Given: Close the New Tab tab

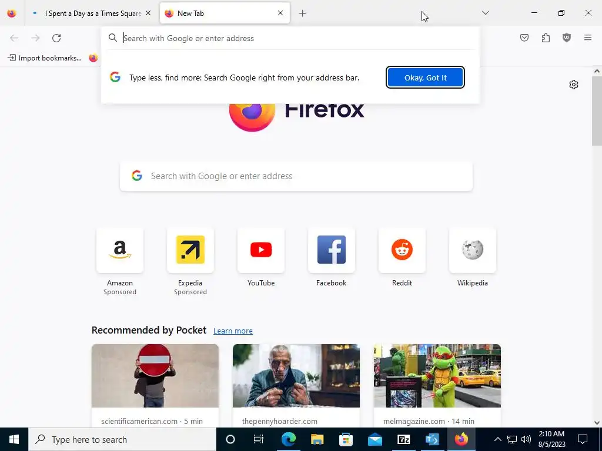Looking at the screenshot, I should [x=280, y=13].
